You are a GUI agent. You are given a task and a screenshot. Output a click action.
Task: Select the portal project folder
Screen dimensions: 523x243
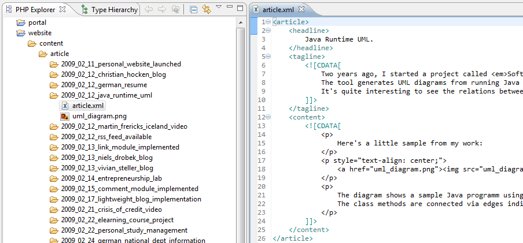37,23
